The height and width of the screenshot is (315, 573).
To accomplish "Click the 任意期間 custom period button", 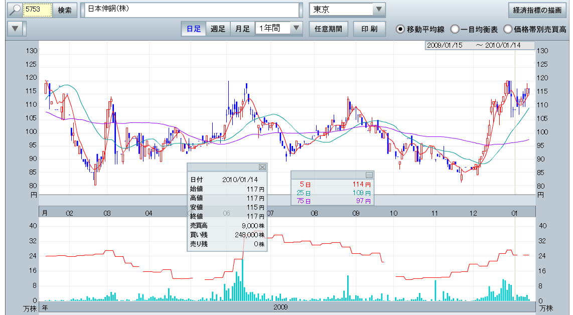I will (x=328, y=29).
